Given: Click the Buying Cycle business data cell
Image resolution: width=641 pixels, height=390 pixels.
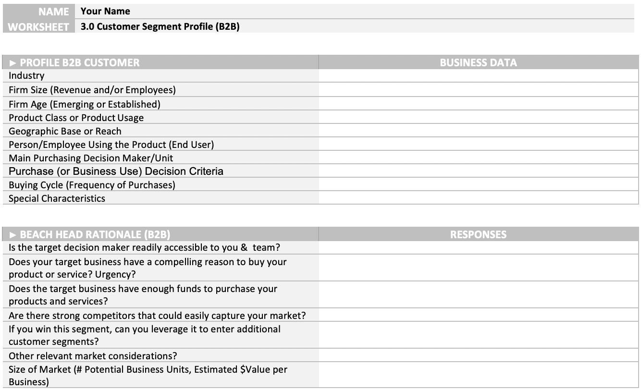Looking at the screenshot, I should (x=478, y=185).
